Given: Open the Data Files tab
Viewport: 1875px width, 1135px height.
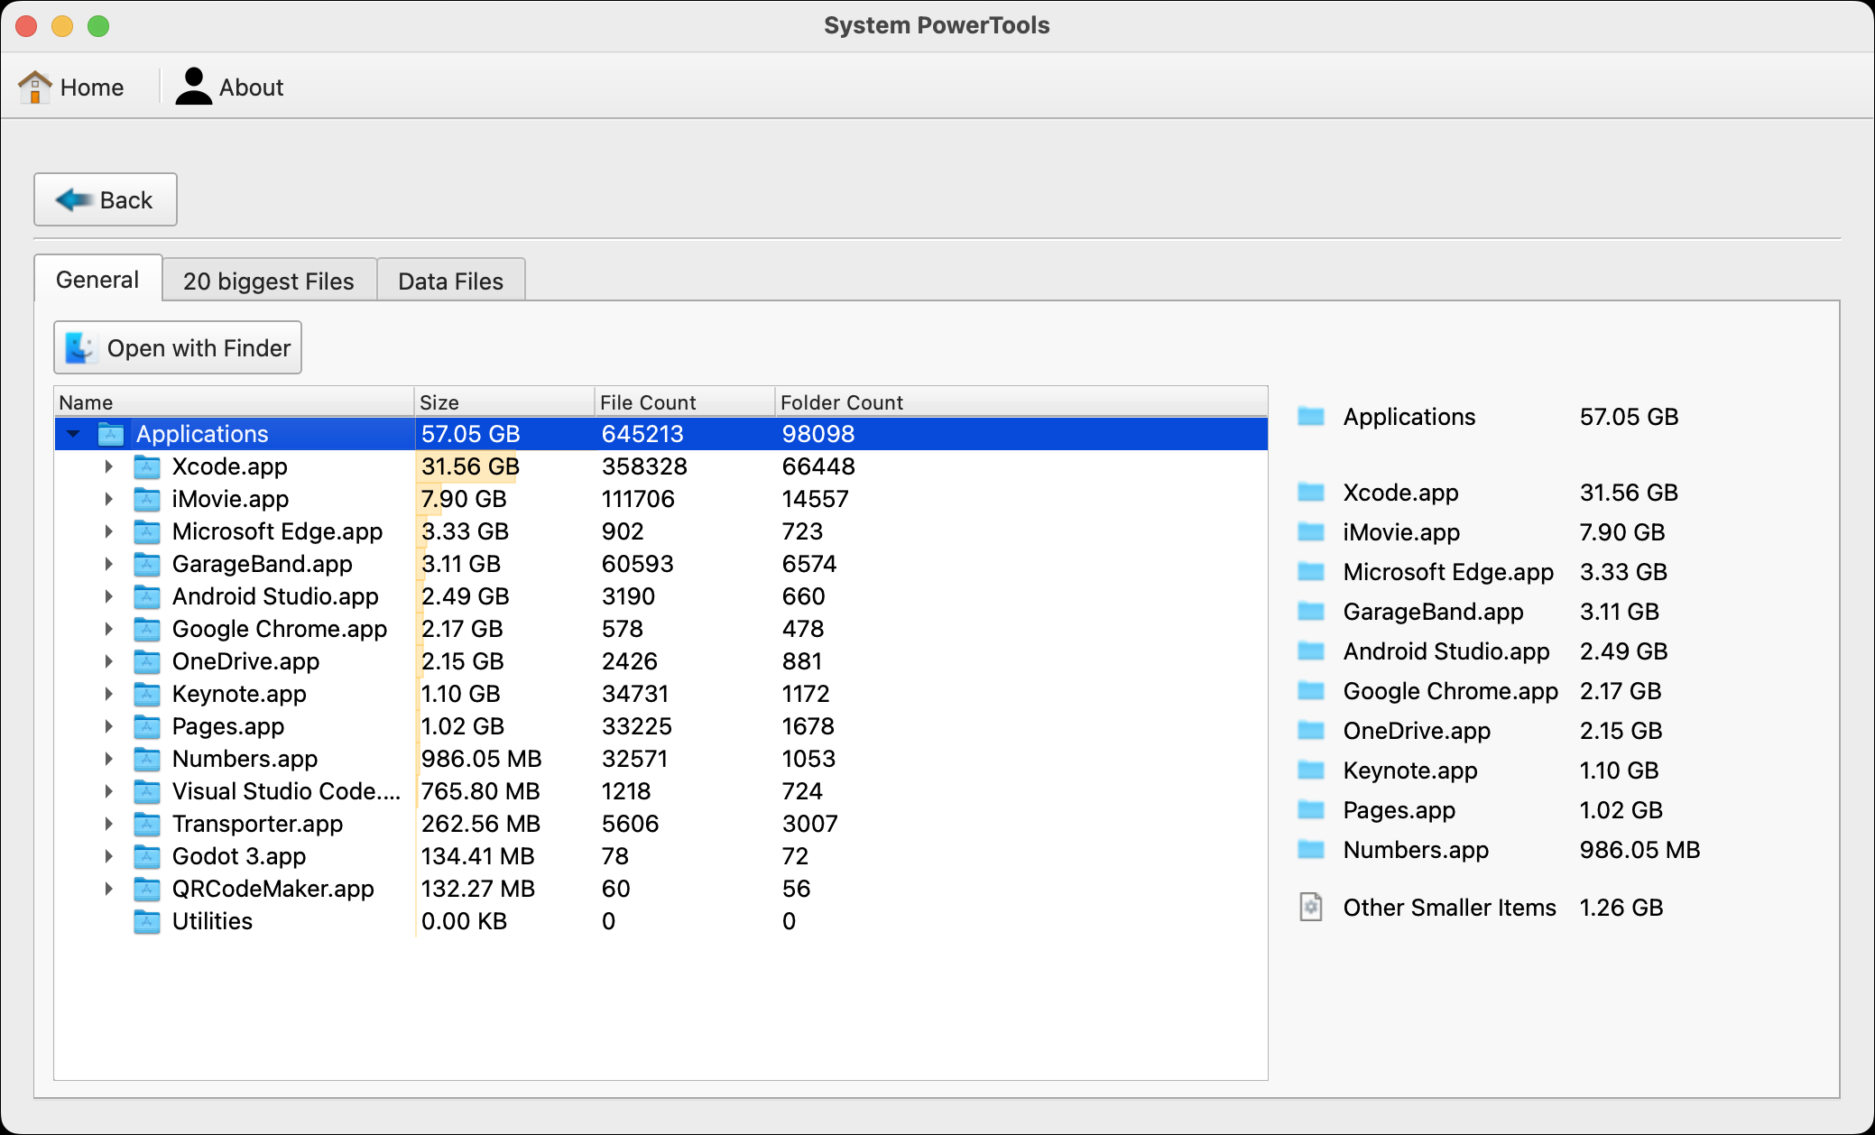Looking at the screenshot, I should (x=450, y=281).
